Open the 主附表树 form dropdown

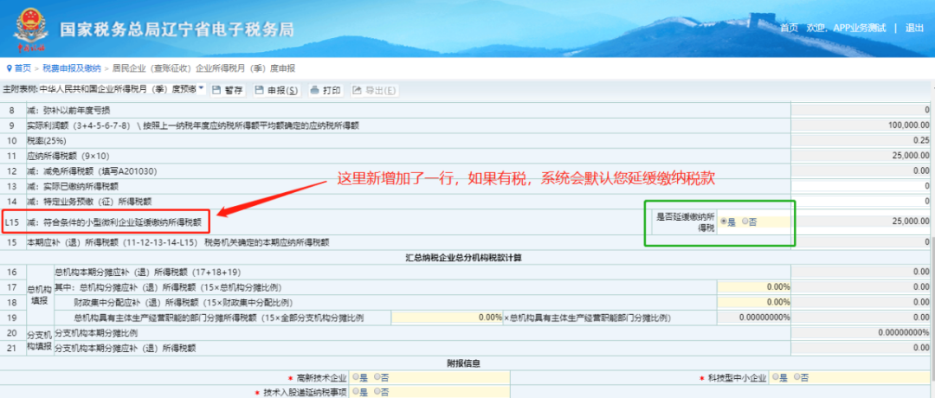point(201,89)
